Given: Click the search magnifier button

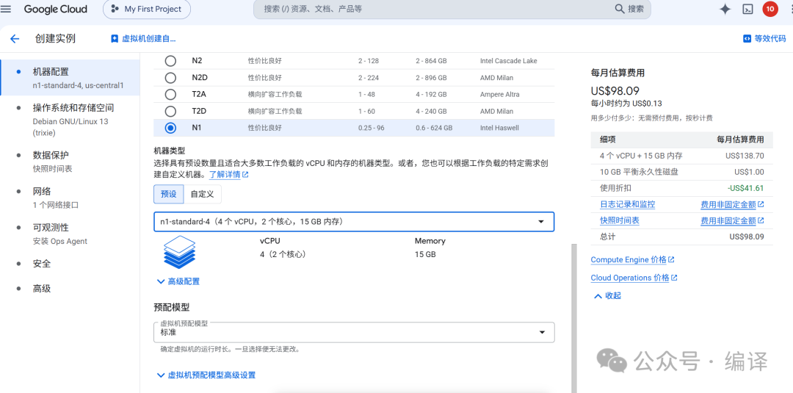Looking at the screenshot, I should pyautogui.click(x=629, y=9).
